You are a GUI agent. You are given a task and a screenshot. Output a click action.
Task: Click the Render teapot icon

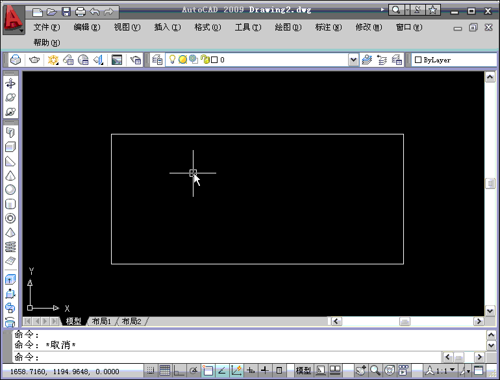34,60
